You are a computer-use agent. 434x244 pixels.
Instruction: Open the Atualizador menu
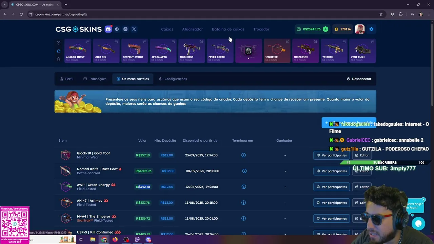[x=192, y=29]
